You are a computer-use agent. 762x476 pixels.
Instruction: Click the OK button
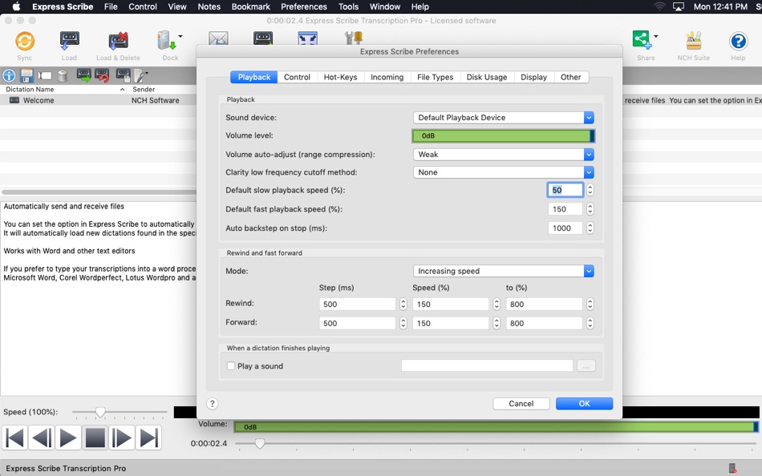point(583,403)
